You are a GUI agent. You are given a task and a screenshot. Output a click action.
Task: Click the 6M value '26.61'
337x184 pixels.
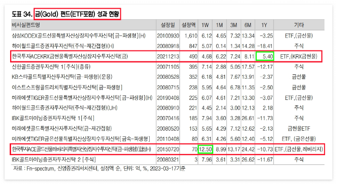click(248, 118)
